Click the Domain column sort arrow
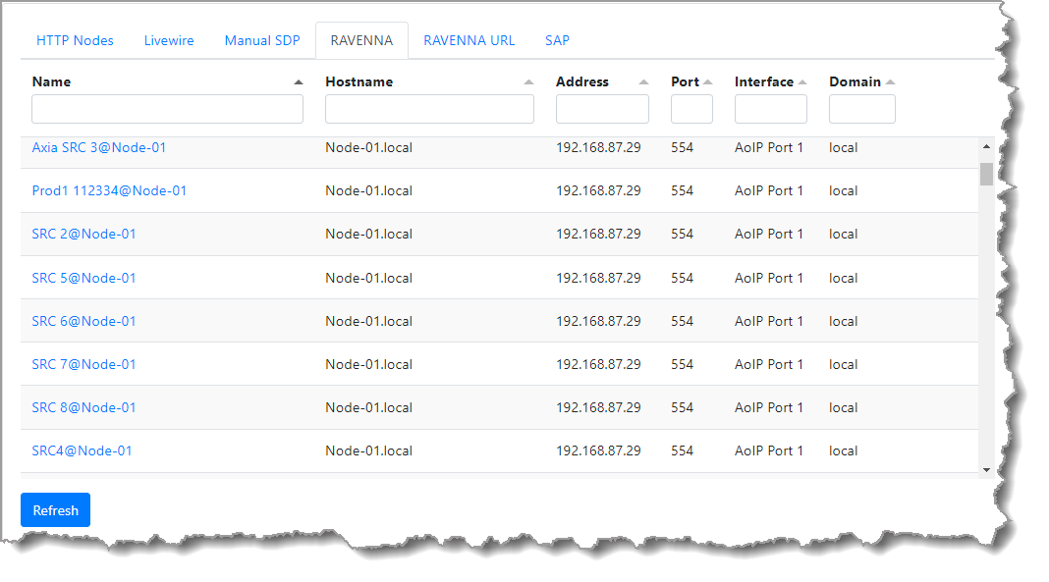 pyautogui.click(x=890, y=82)
